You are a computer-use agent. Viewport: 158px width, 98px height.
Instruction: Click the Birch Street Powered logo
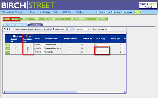(148, 5)
